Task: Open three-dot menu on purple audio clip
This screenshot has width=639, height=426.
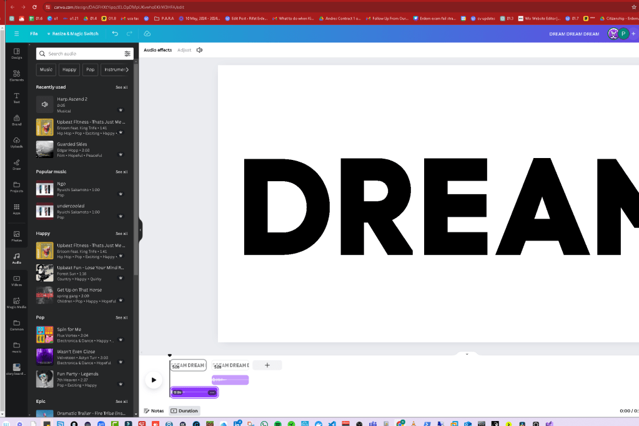Action: coord(212,392)
